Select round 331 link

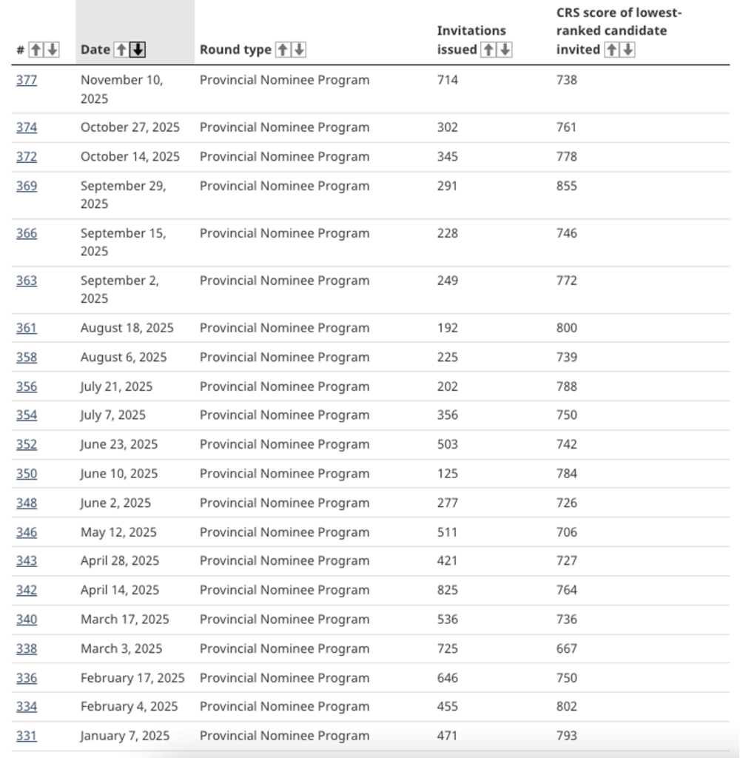[x=27, y=736]
